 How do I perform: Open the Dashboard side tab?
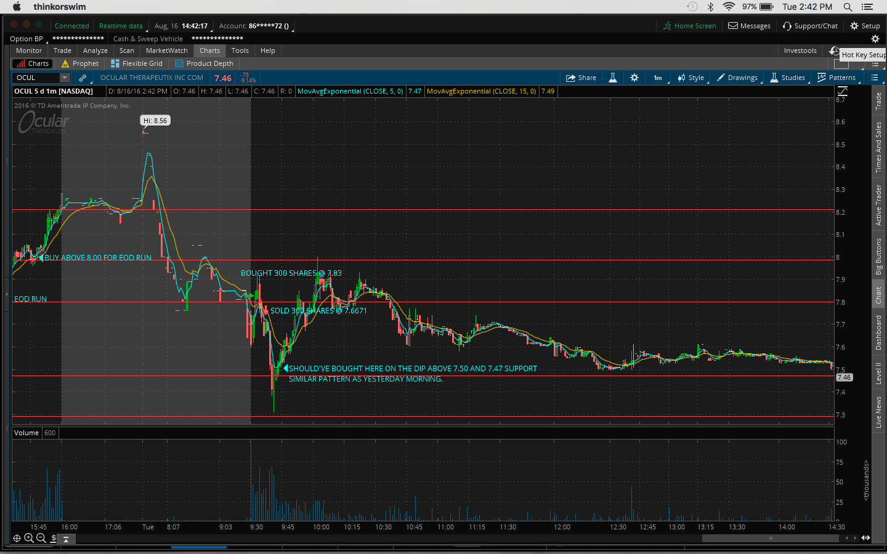click(878, 332)
